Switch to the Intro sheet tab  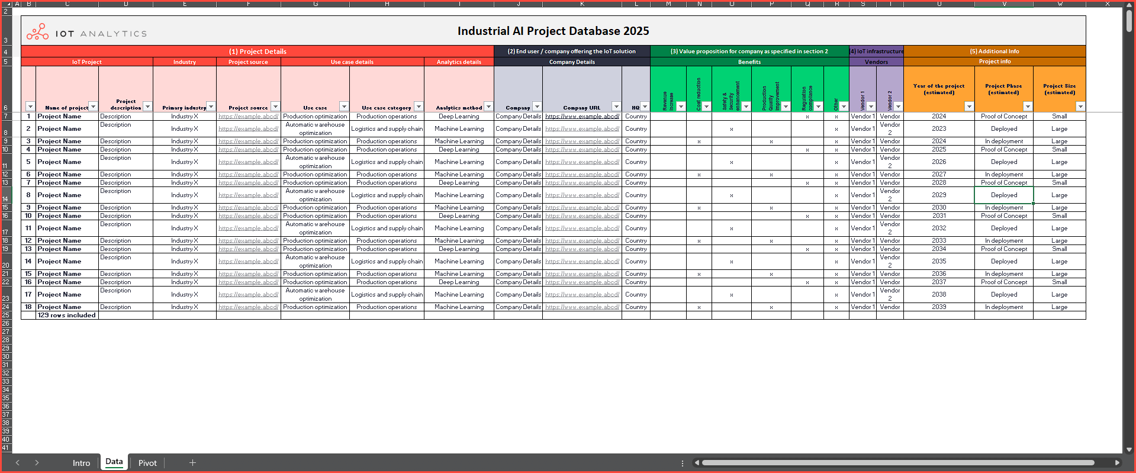click(x=81, y=463)
